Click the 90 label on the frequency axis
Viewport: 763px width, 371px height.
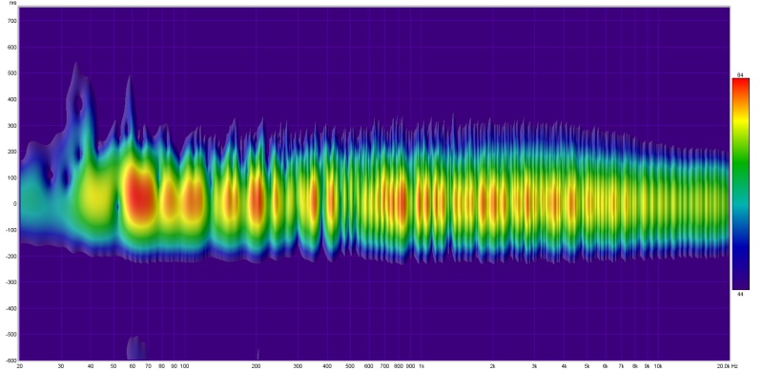174,365
